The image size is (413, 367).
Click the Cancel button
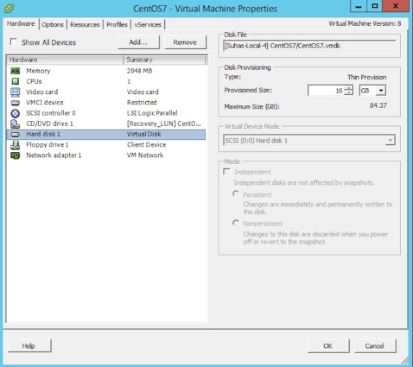[375, 346]
